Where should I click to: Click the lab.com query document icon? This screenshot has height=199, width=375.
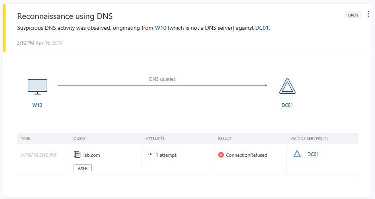pyautogui.click(x=77, y=154)
